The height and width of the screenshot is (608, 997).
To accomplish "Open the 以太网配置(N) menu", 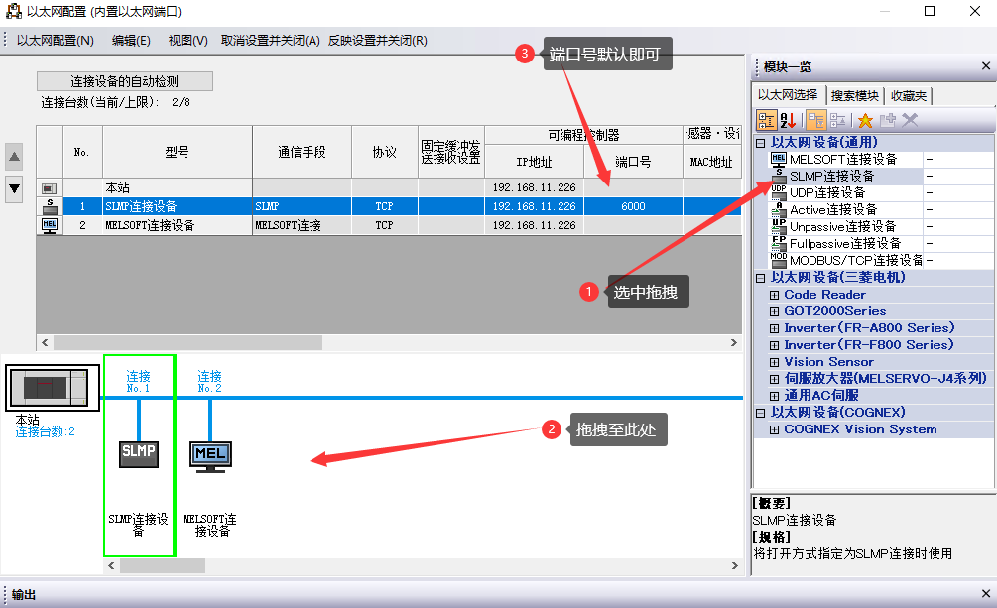I will point(56,40).
